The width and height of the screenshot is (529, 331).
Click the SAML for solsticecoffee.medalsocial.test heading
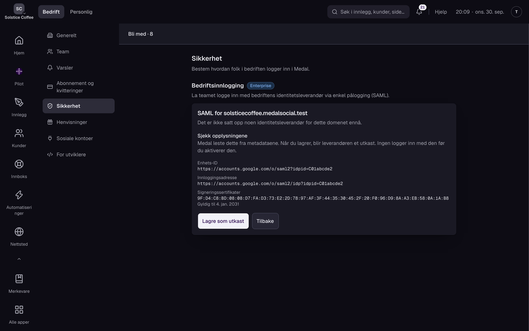point(252,113)
